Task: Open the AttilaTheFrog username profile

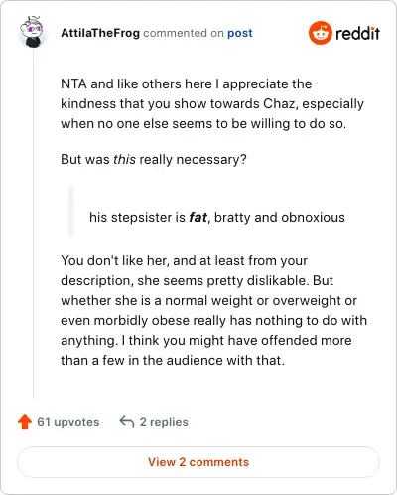Action: click(x=100, y=33)
